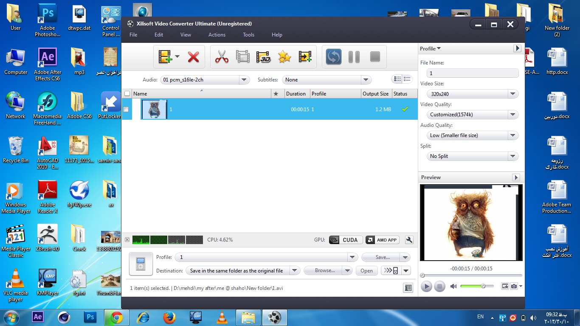This screenshot has width=580, height=326.
Task: Select the owl video thumbnail in list
Action: 154,109
